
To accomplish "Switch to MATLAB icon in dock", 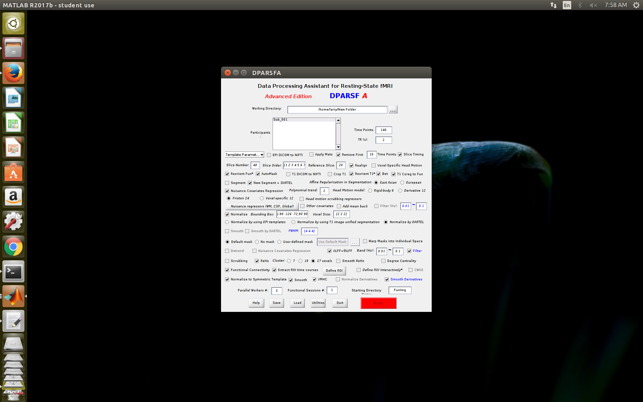I will (x=13, y=296).
